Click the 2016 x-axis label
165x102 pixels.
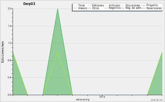[102, 96]
